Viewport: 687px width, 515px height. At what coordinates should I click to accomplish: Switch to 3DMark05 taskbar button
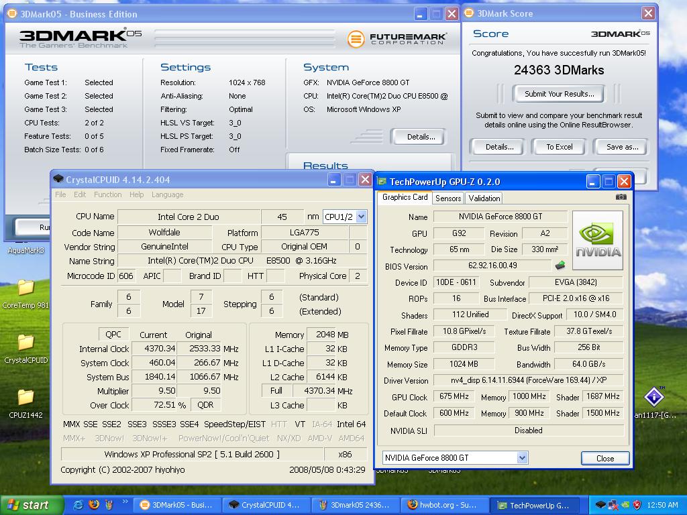178,505
